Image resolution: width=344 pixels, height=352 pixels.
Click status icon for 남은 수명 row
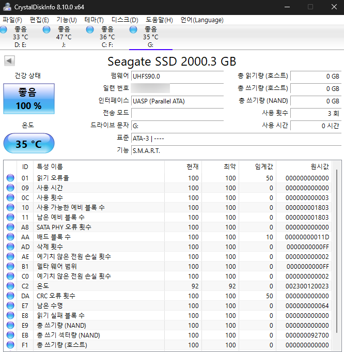[x=10, y=305]
